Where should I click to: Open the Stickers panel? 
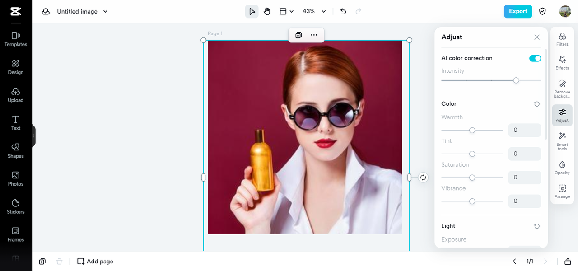(x=16, y=207)
